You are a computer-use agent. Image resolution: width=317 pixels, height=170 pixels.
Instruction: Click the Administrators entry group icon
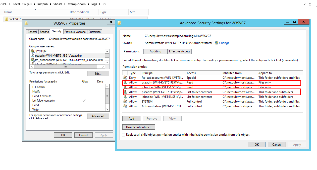point(125,106)
